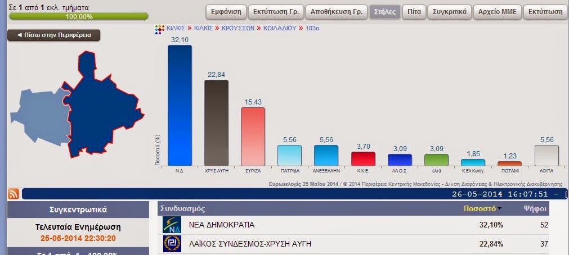Switch the chart to Στήλες (columns) view
Viewport: 569px width, 255px height.
point(384,12)
